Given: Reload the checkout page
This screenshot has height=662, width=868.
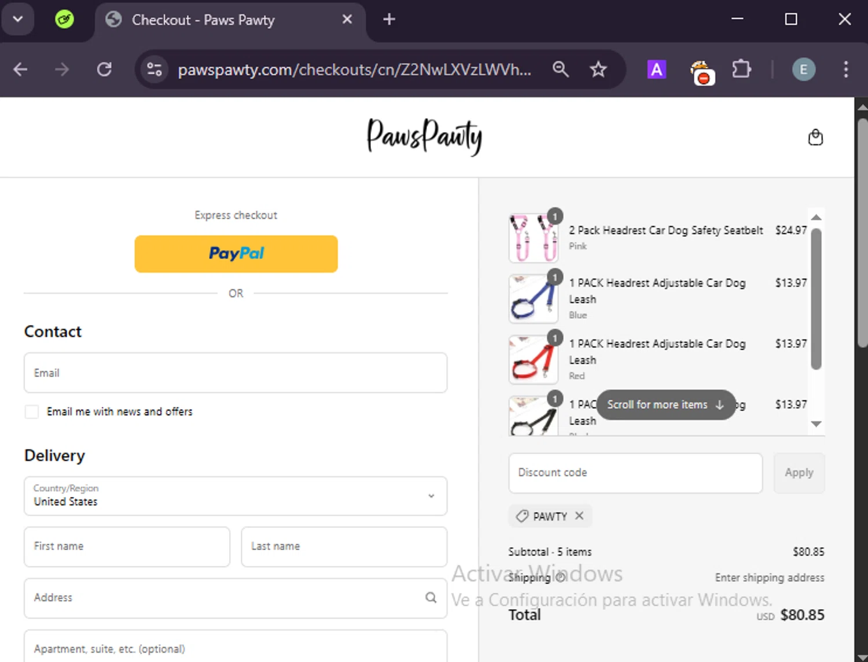Looking at the screenshot, I should click(x=104, y=70).
